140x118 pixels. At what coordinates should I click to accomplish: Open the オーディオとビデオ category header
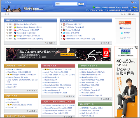(95, 66)
